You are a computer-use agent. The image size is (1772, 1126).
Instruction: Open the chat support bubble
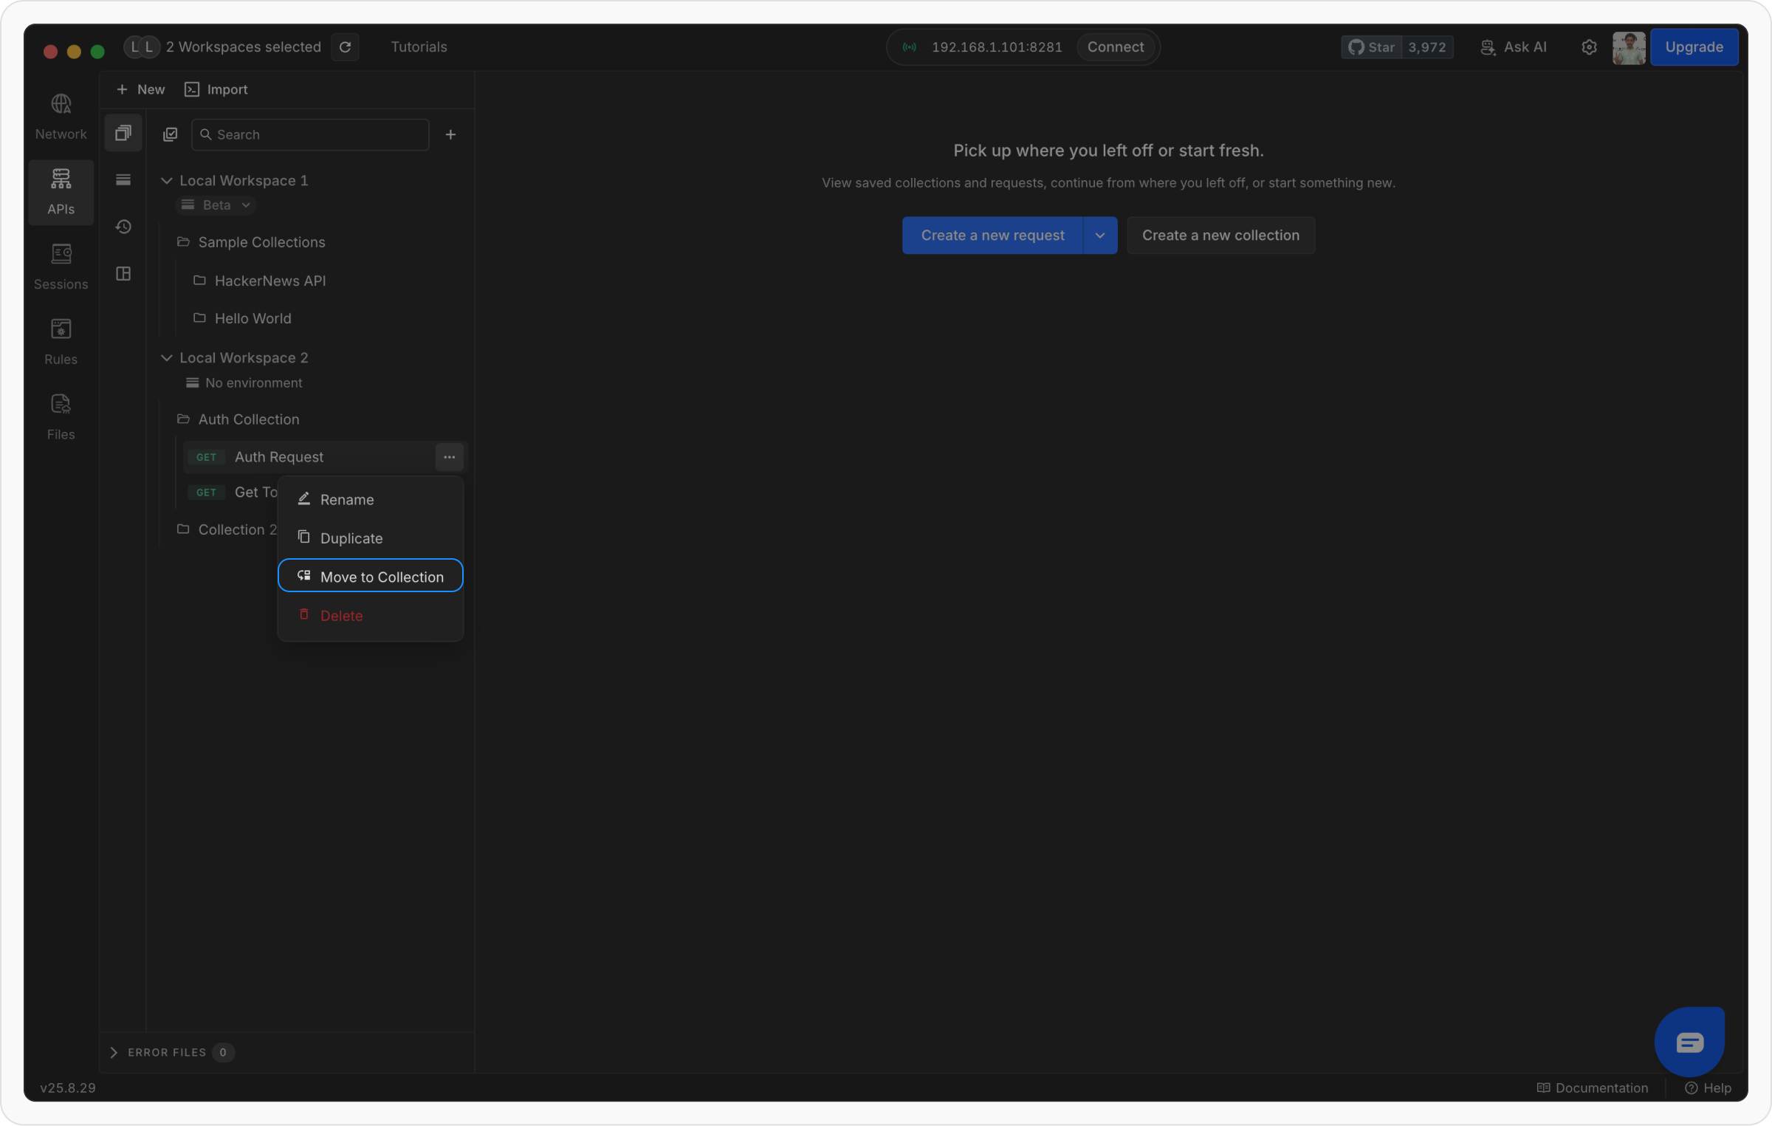(1689, 1042)
